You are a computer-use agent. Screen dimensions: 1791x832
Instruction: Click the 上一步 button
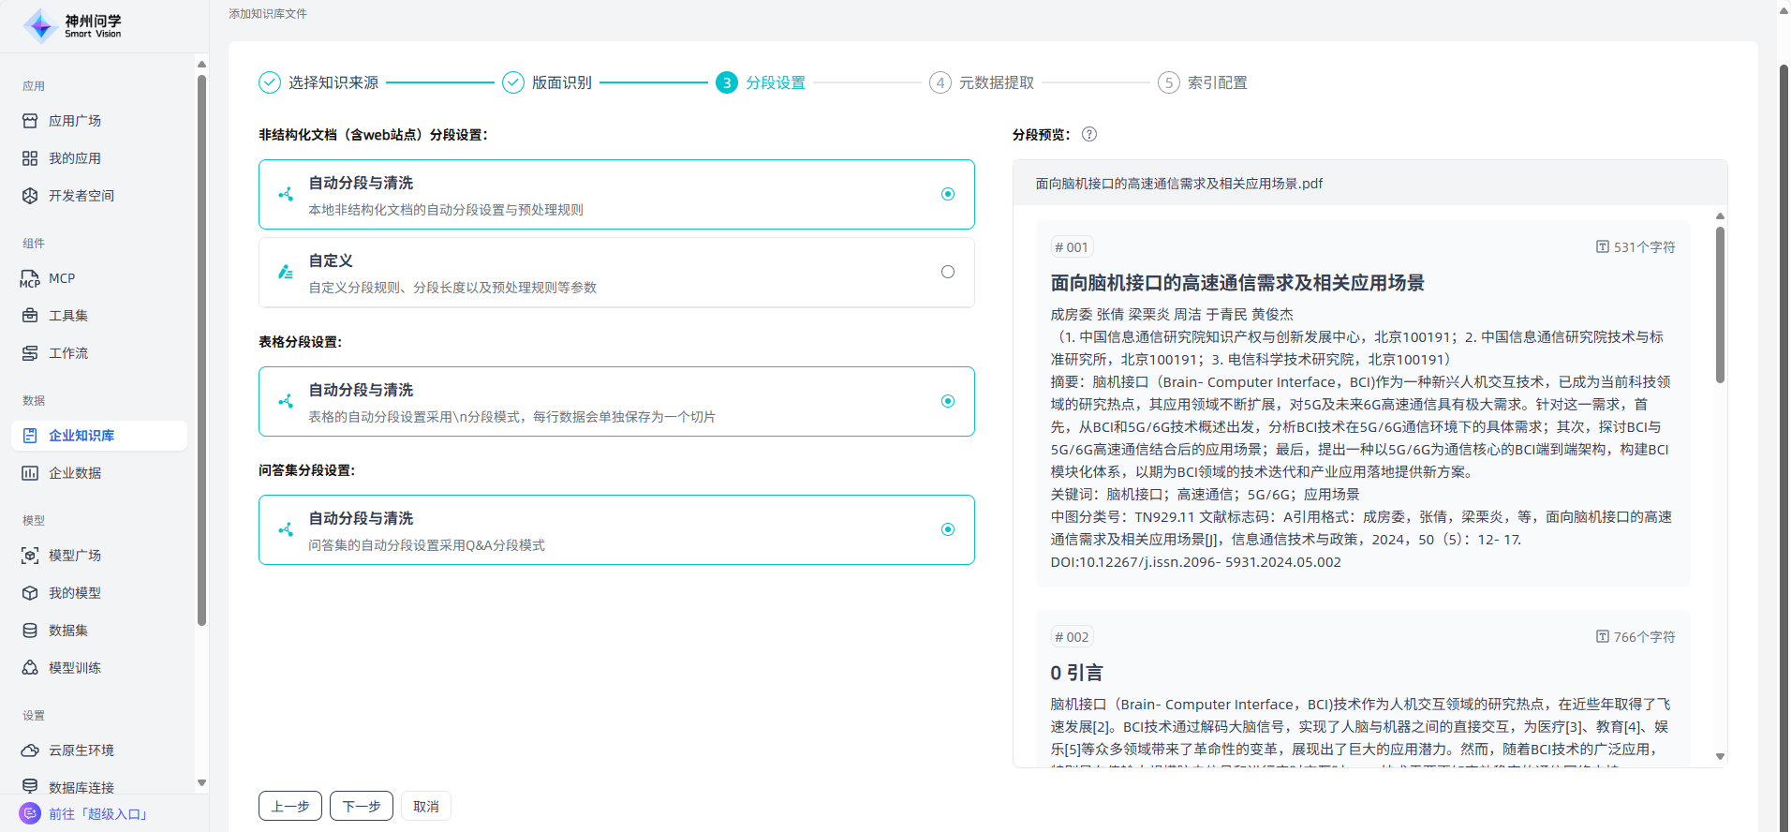(x=290, y=806)
